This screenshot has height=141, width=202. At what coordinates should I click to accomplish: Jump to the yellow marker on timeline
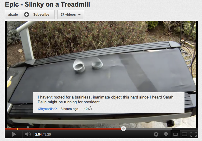[x=18, y=129]
